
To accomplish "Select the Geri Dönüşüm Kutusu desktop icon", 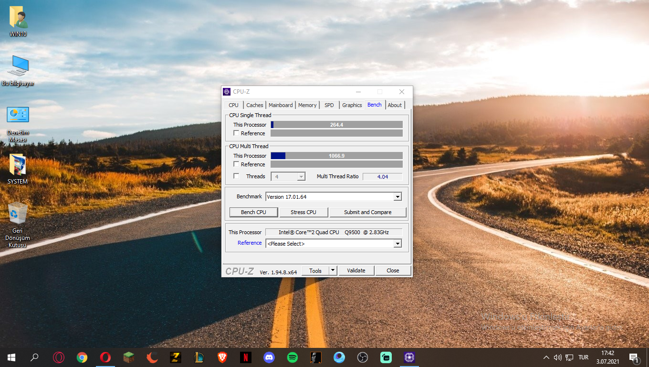I will pos(18,225).
